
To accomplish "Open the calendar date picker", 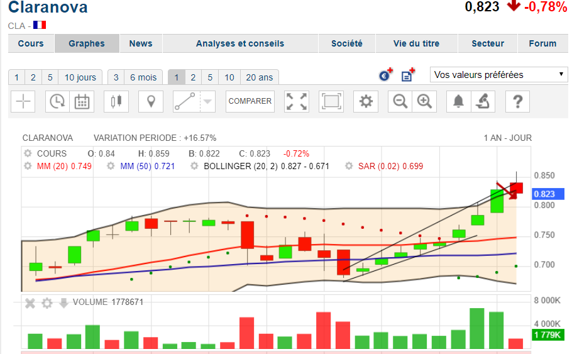I will click(x=82, y=101).
